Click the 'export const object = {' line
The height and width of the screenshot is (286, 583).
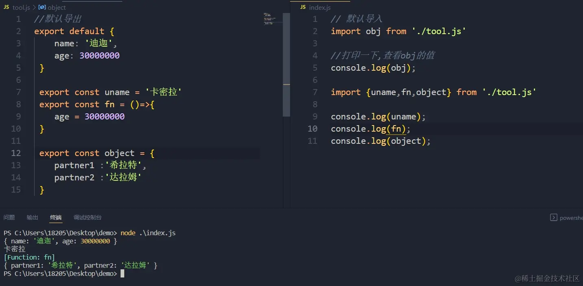pyautogui.click(x=97, y=153)
